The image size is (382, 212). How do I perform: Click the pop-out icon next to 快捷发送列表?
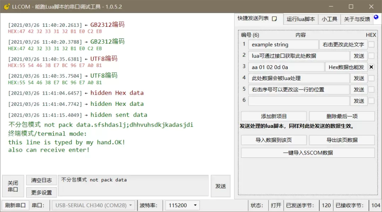click(274, 19)
